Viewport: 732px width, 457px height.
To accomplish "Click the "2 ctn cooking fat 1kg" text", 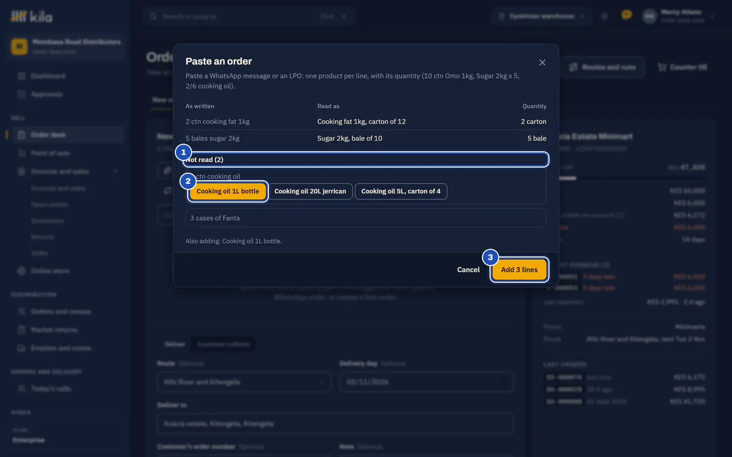I will click(x=218, y=121).
